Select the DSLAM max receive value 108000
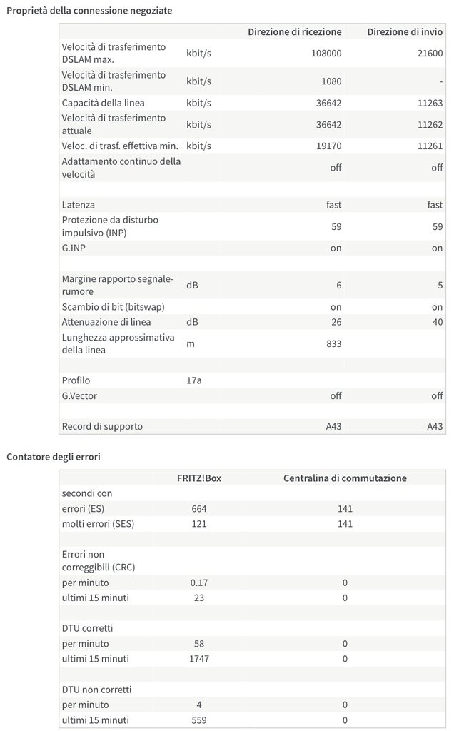The height and width of the screenshot is (731, 459). [326, 54]
